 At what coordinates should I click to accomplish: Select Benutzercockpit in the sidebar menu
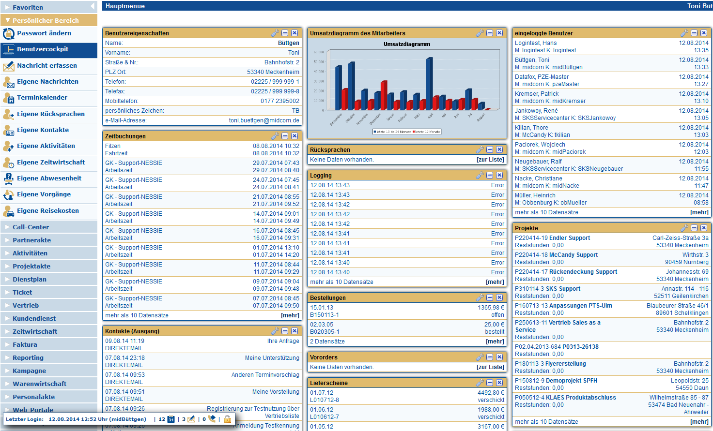coord(43,49)
